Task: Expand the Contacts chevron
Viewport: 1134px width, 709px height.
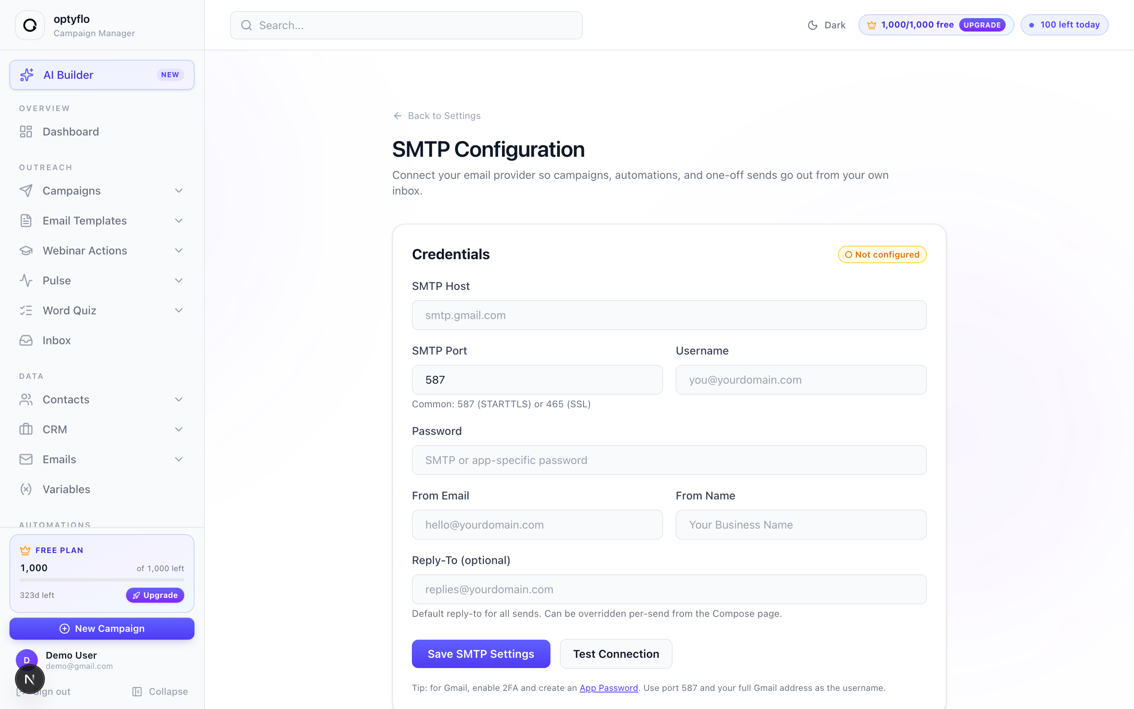Action: pos(178,399)
